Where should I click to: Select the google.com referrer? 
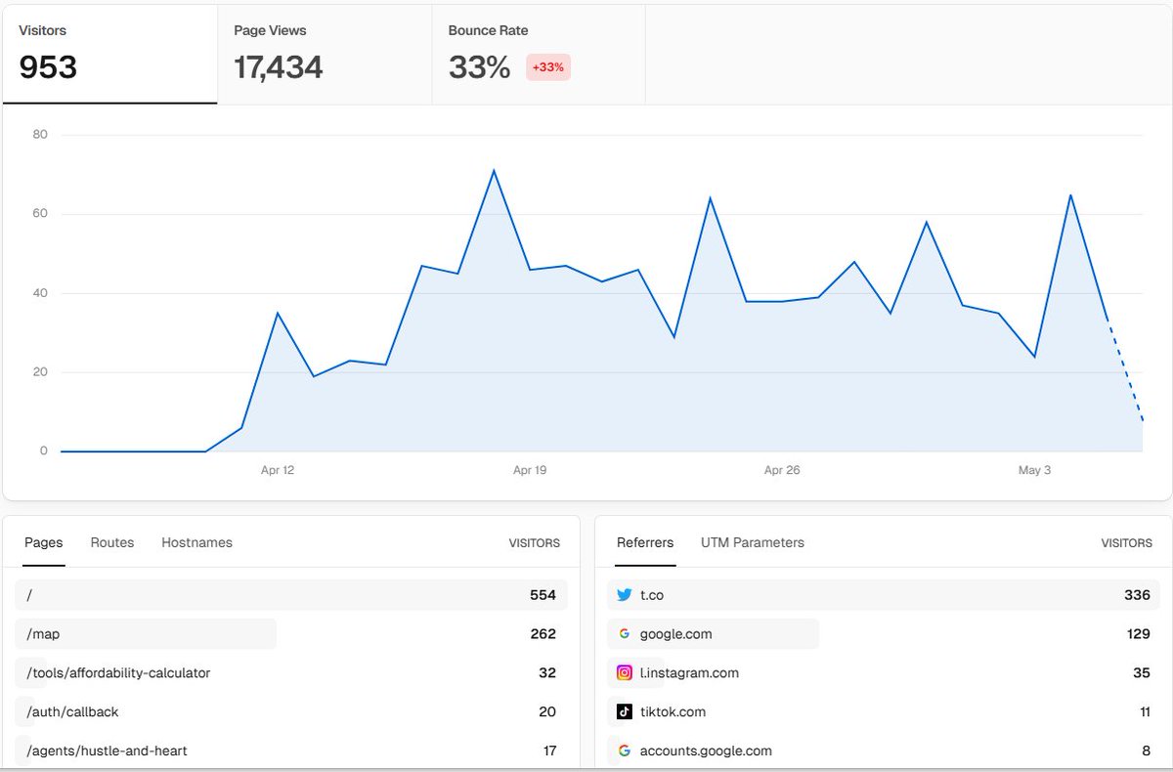pyautogui.click(x=884, y=634)
